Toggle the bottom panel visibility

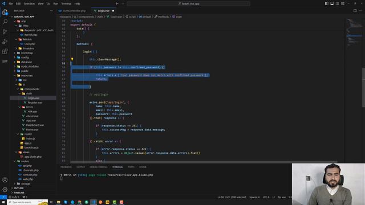[x=332, y=3]
